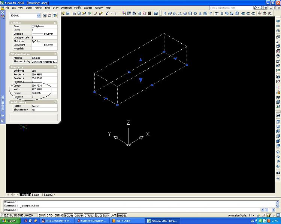Toggle LWT lineweight display in status bar
281x224 pixels.
[x=113, y=215]
